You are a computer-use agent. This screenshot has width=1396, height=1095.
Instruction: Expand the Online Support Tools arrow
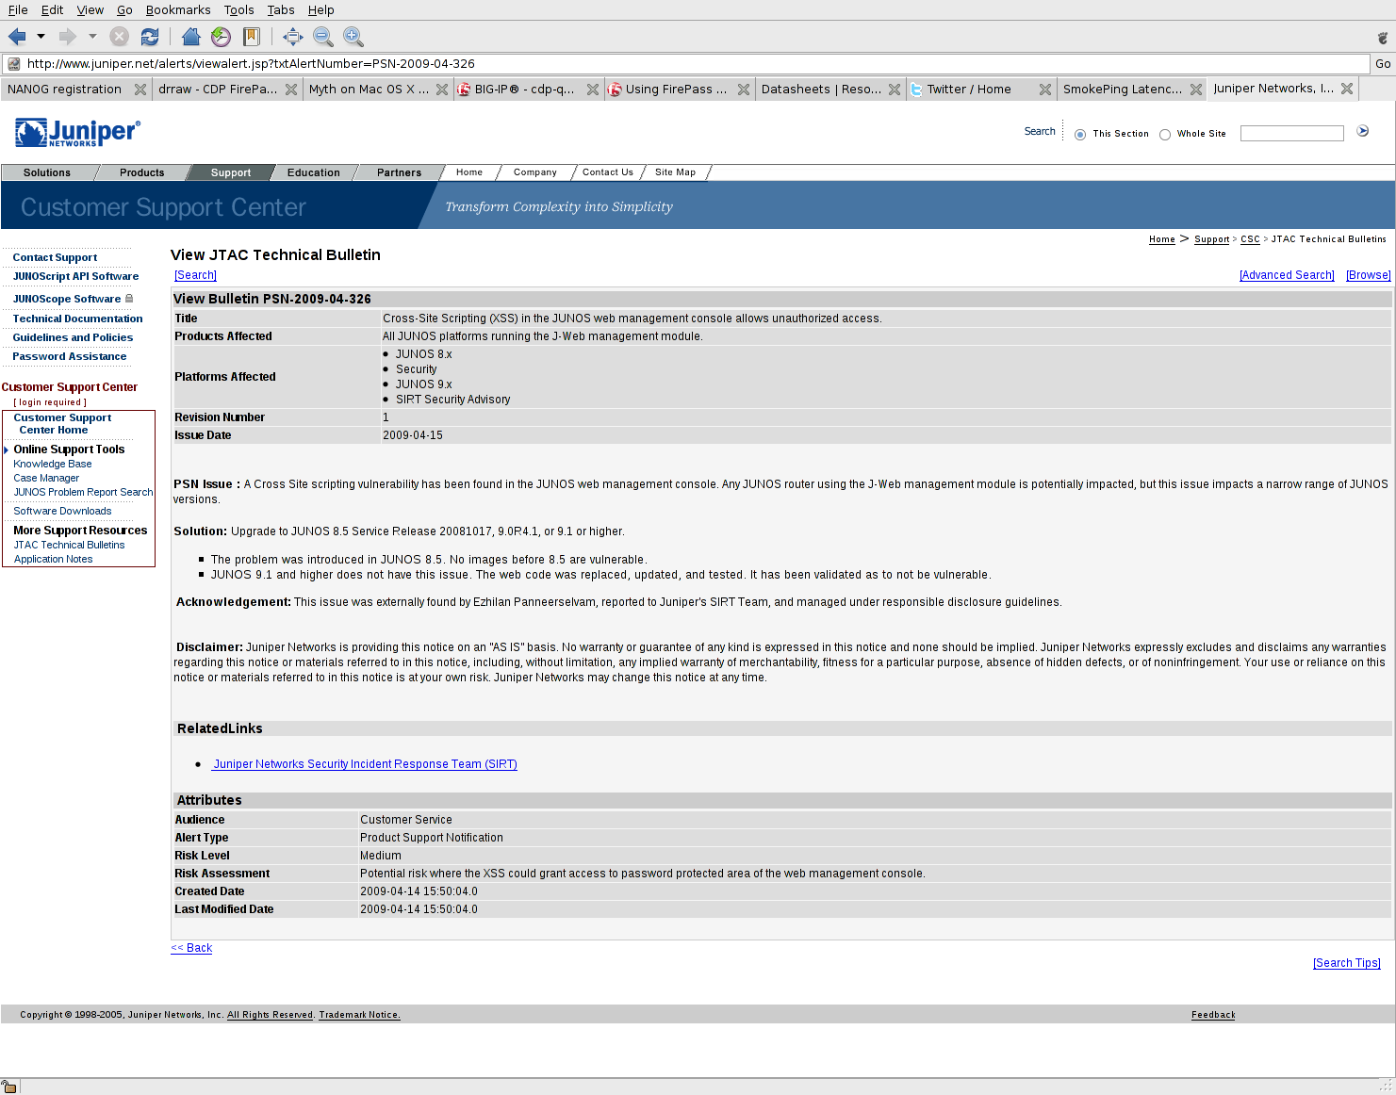click(7, 449)
